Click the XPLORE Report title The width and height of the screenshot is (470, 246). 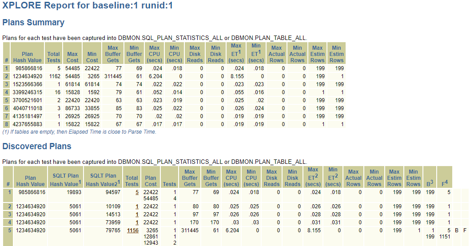[88, 5]
